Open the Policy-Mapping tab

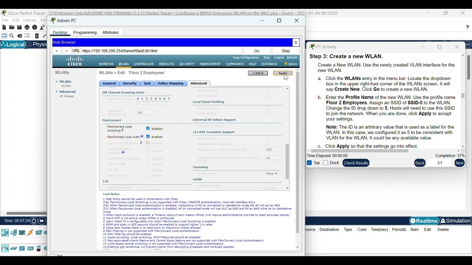(170, 84)
